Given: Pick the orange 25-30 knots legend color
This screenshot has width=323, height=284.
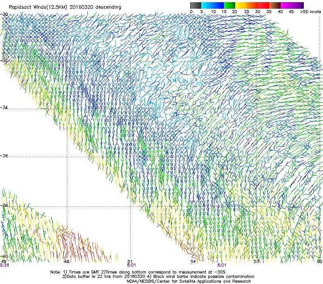Looking at the screenshot, I should click(252, 5).
